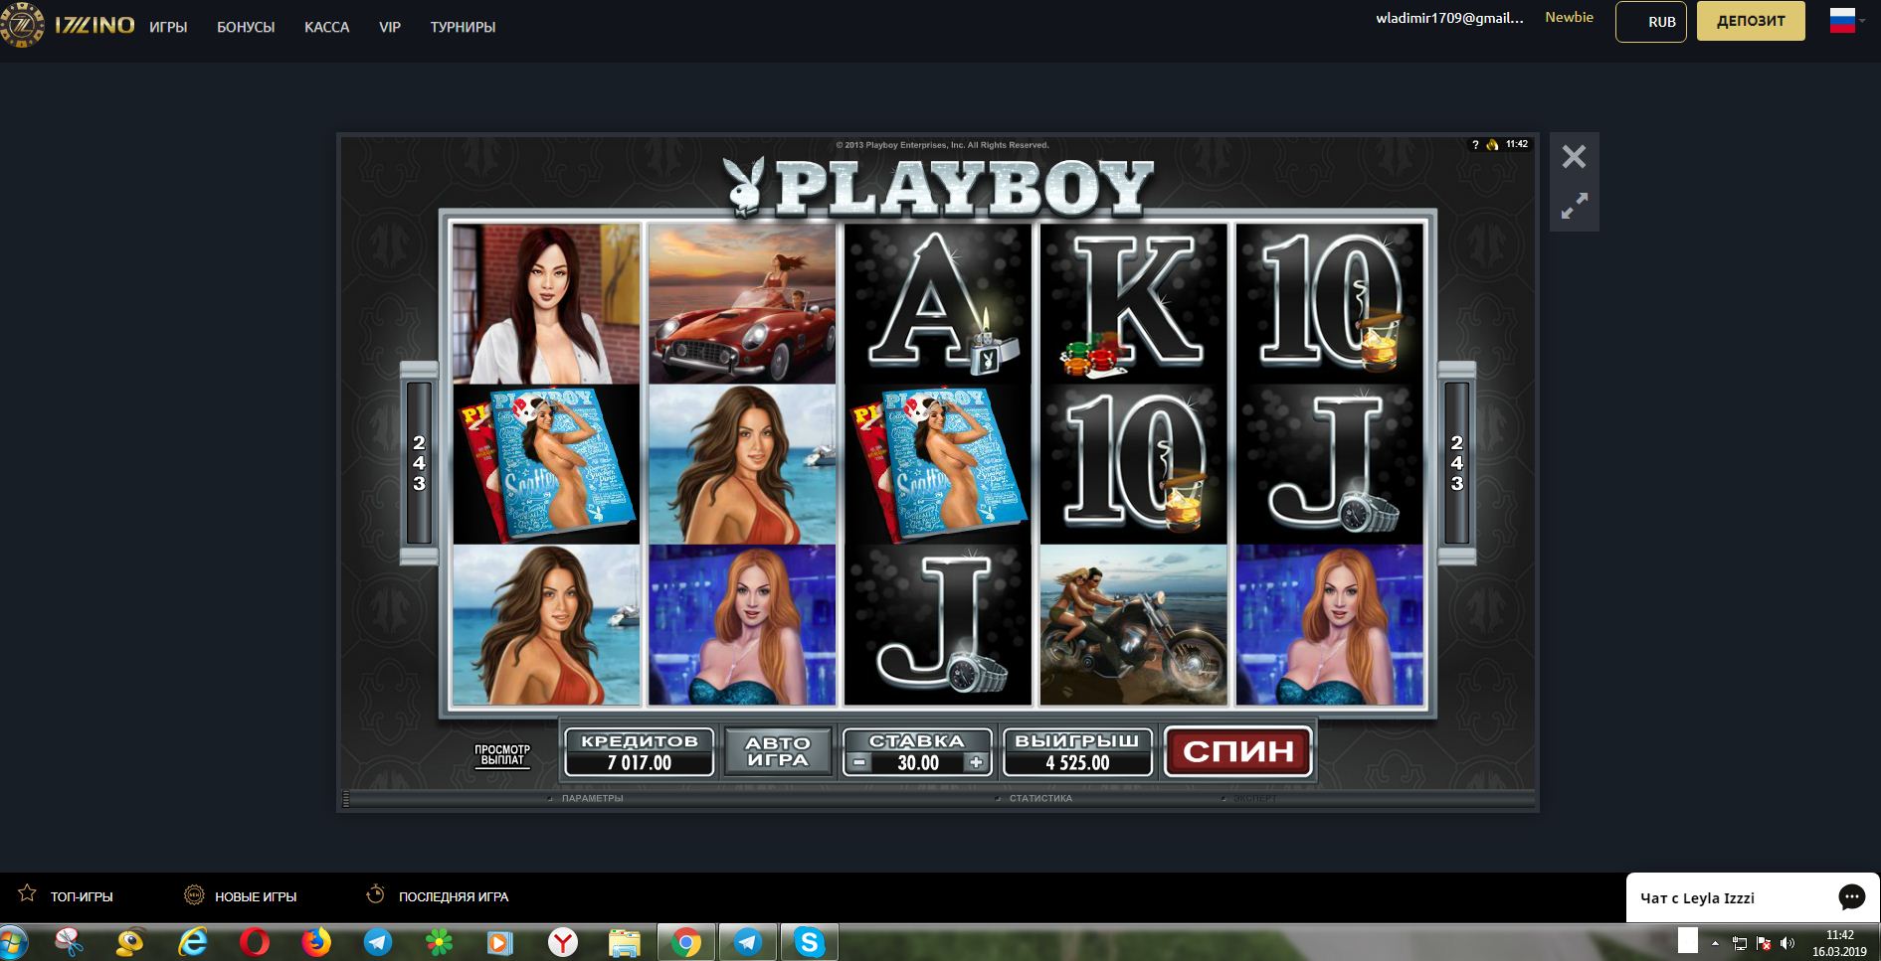Expand the СТАТИСТИКА panel
This screenshot has height=961, width=1881.
1039,798
